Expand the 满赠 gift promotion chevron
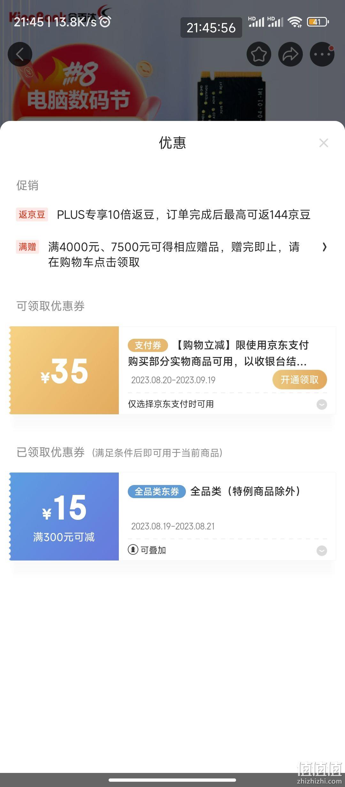Image resolution: width=345 pixels, height=787 pixels. [325, 247]
